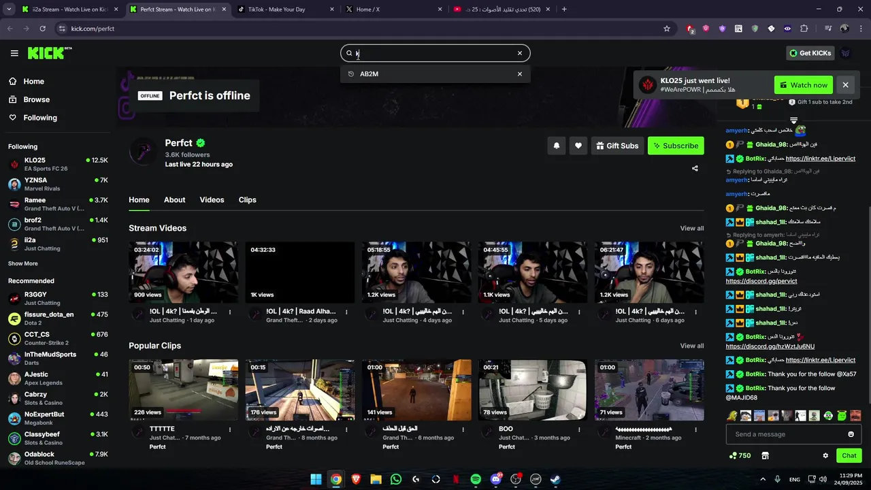Open YZNSA channel in sidebar
Screen dimensions: 871x490
58,184
